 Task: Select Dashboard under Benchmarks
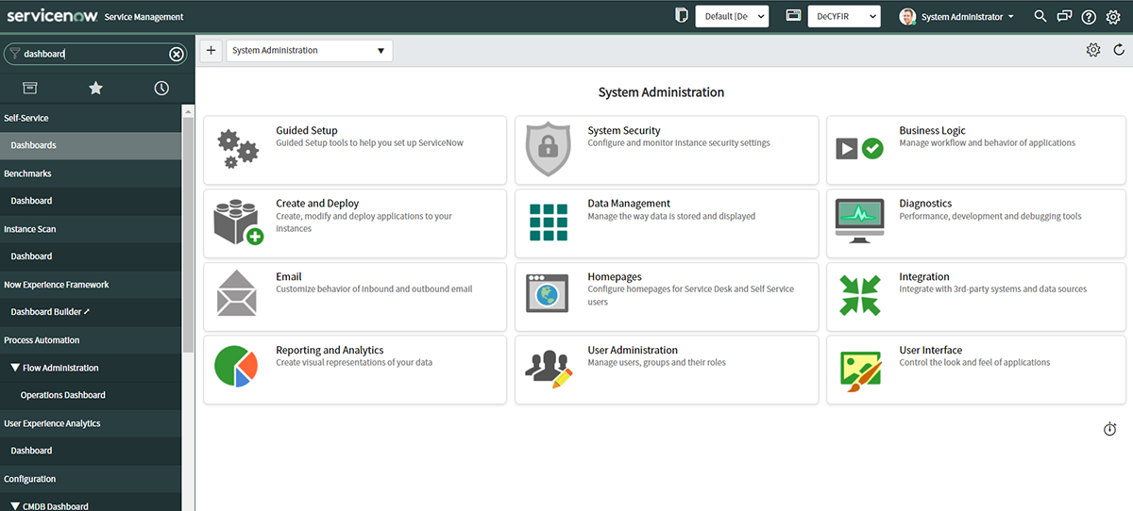click(x=91, y=201)
